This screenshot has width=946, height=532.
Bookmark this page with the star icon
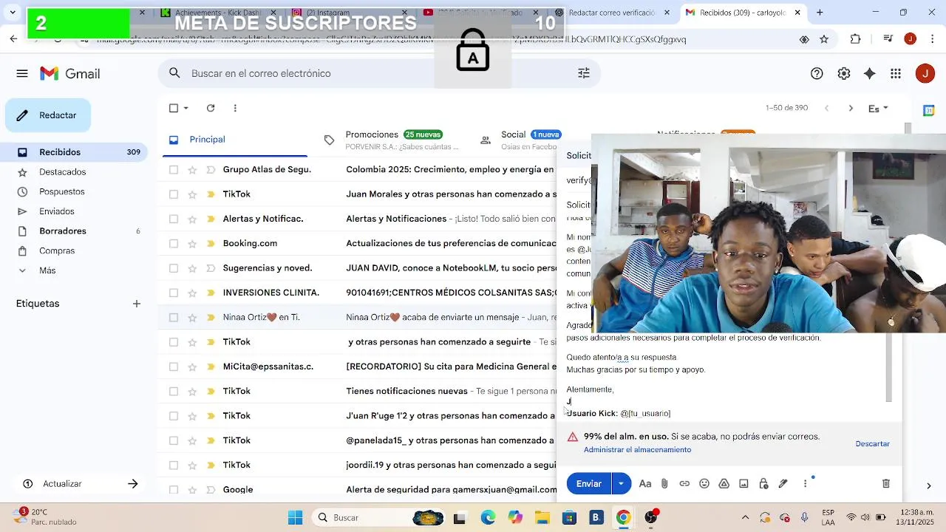pos(824,39)
